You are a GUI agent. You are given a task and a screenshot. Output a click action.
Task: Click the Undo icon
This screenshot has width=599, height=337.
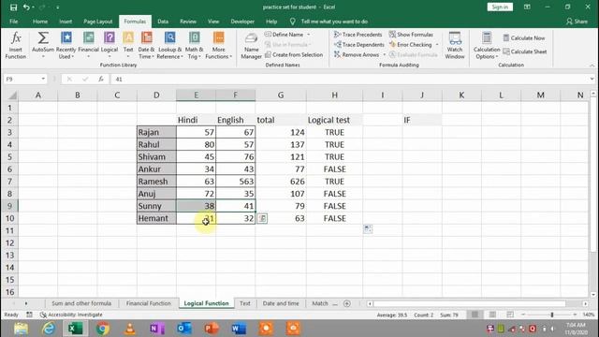click(26, 7)
